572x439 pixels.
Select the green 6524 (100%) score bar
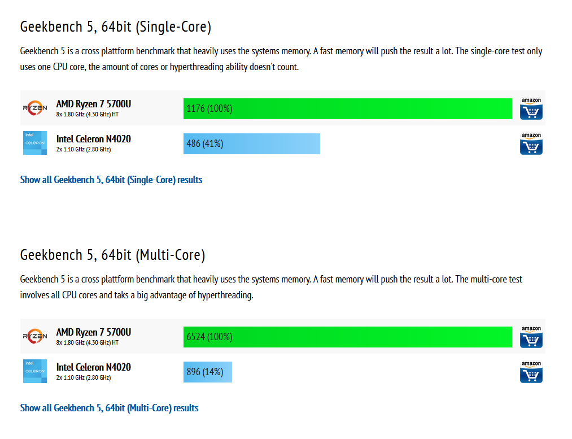pos(348,337)
